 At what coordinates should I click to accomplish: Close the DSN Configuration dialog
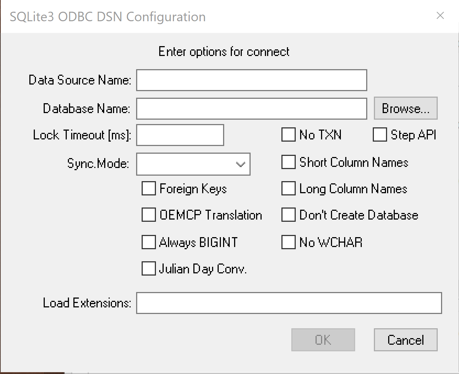click(440, 16)
